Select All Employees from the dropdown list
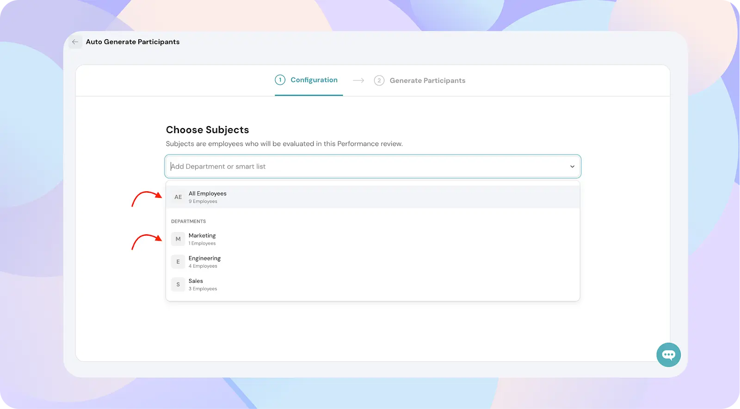Screen dimensions: 740x409 [208, 194]
